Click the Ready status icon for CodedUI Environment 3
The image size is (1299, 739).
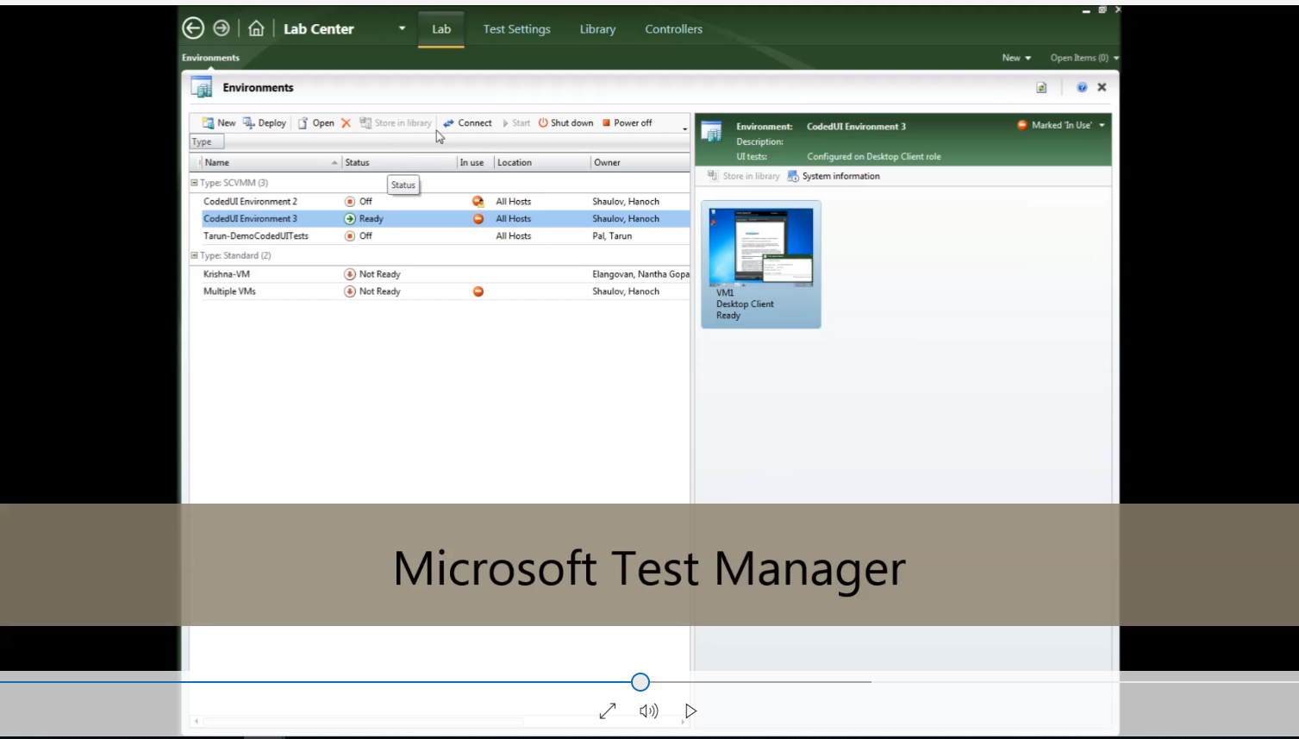pos(350,219)
